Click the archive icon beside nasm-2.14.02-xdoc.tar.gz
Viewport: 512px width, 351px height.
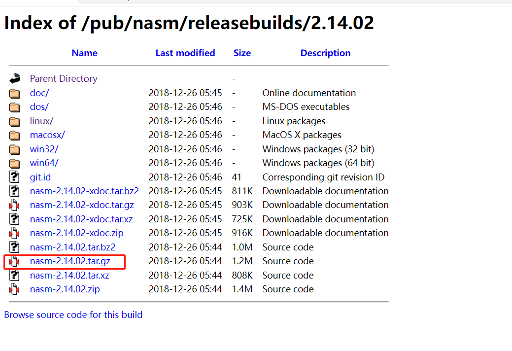pos(14,205)
